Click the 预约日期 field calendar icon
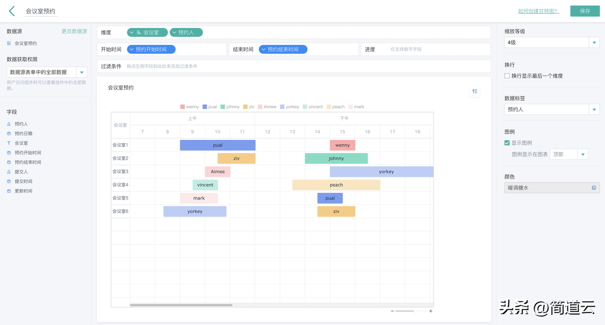The width and height of the screenshot is (605, 325). [x=9, y=134]
